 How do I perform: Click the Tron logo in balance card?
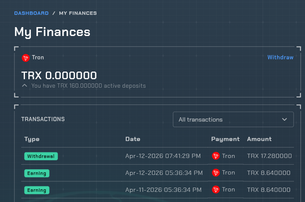pos(25,58)
